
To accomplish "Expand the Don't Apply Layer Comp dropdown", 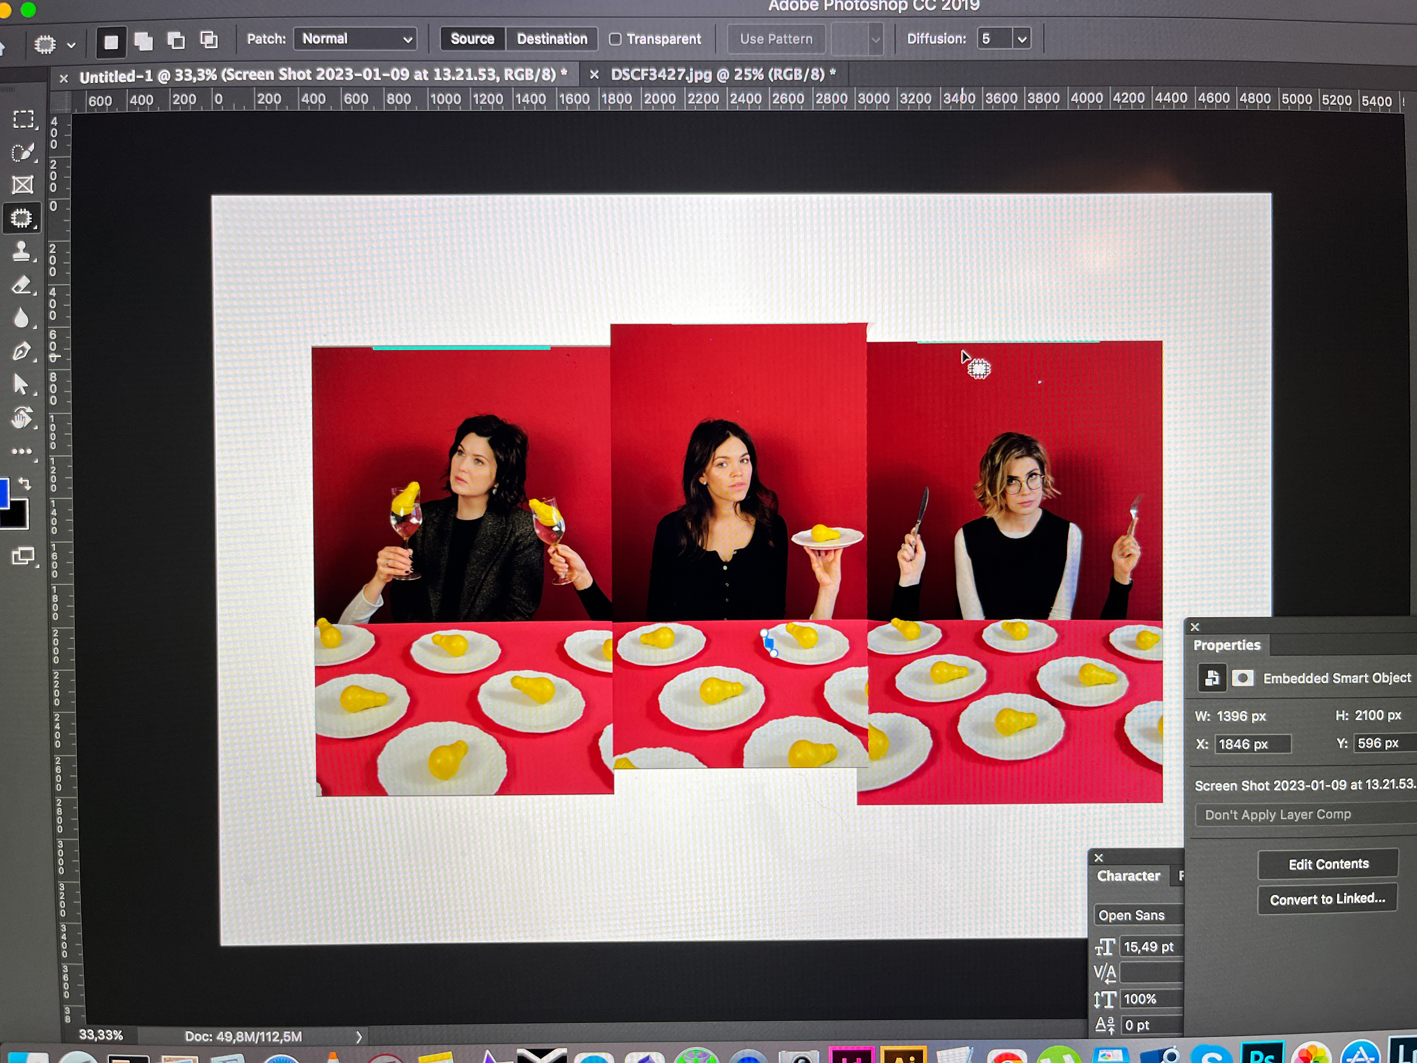I will [x=1300, y=814].
